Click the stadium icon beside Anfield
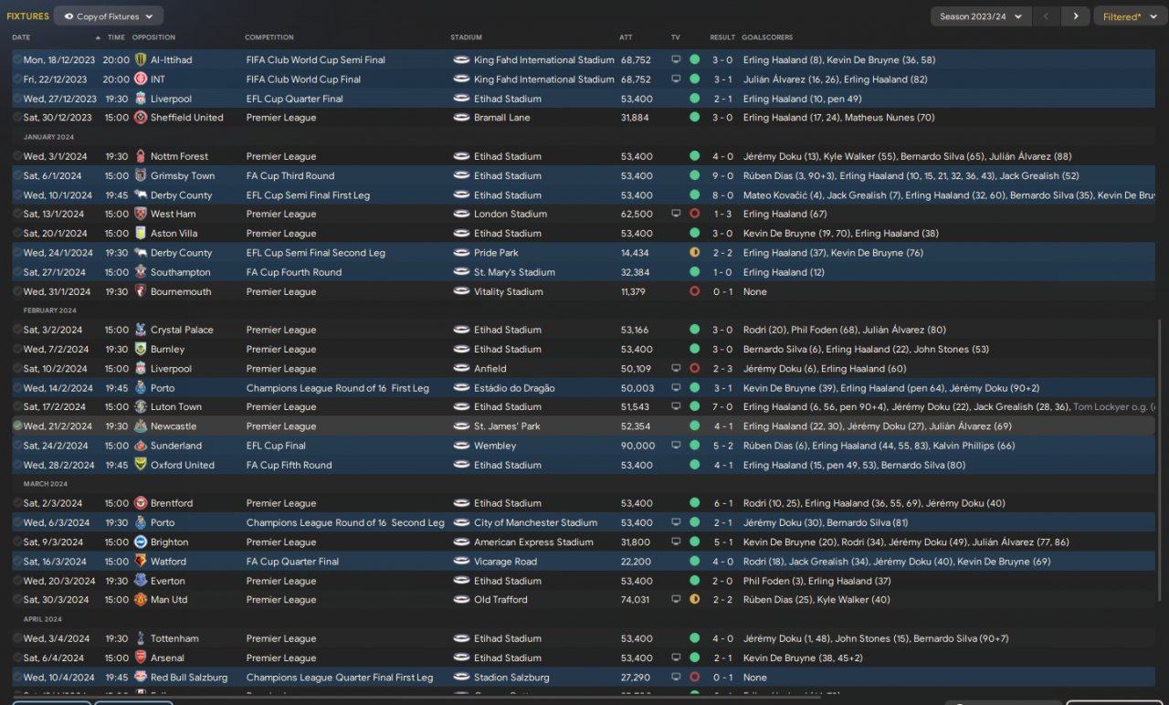 click(461, 369)
